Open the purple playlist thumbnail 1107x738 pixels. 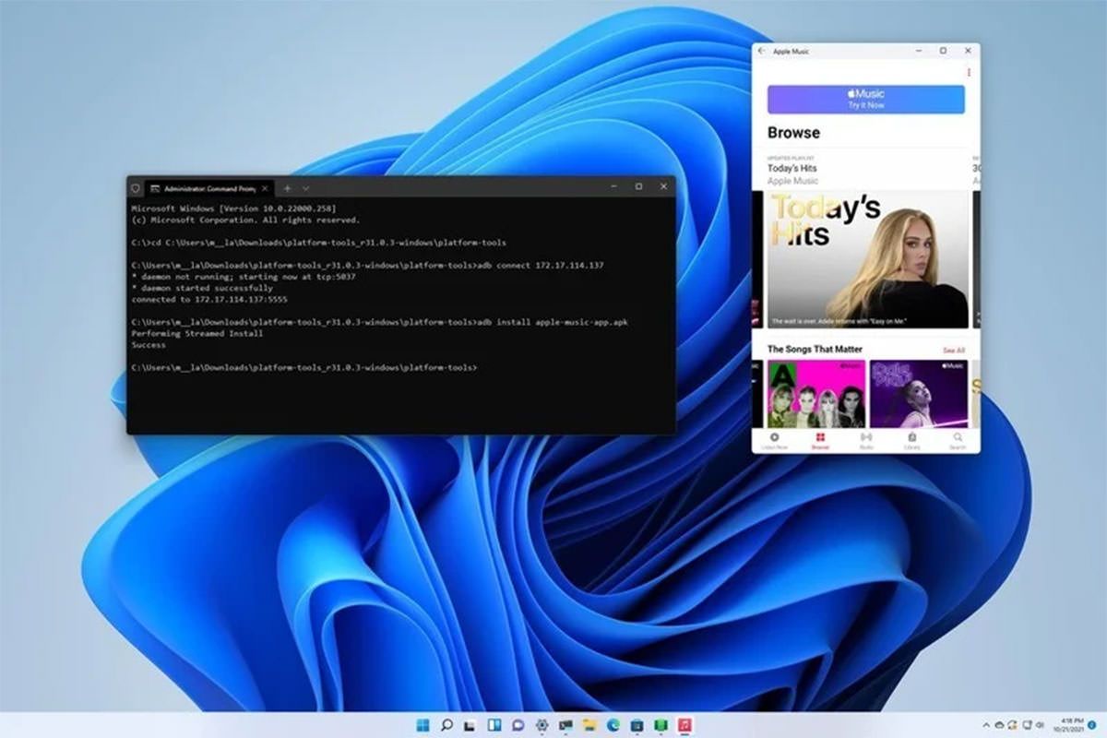(919, 394)
